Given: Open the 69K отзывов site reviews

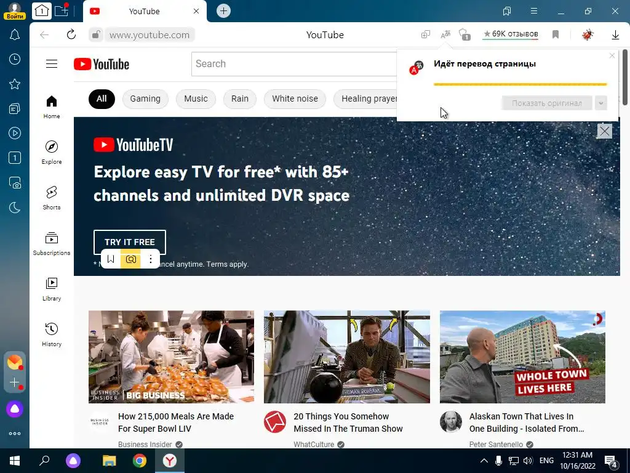Looking at the screenshot, I should point(510,34).
